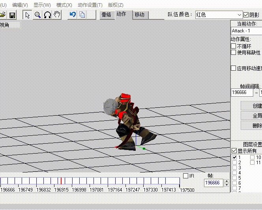Click the open folder icon

3,15
